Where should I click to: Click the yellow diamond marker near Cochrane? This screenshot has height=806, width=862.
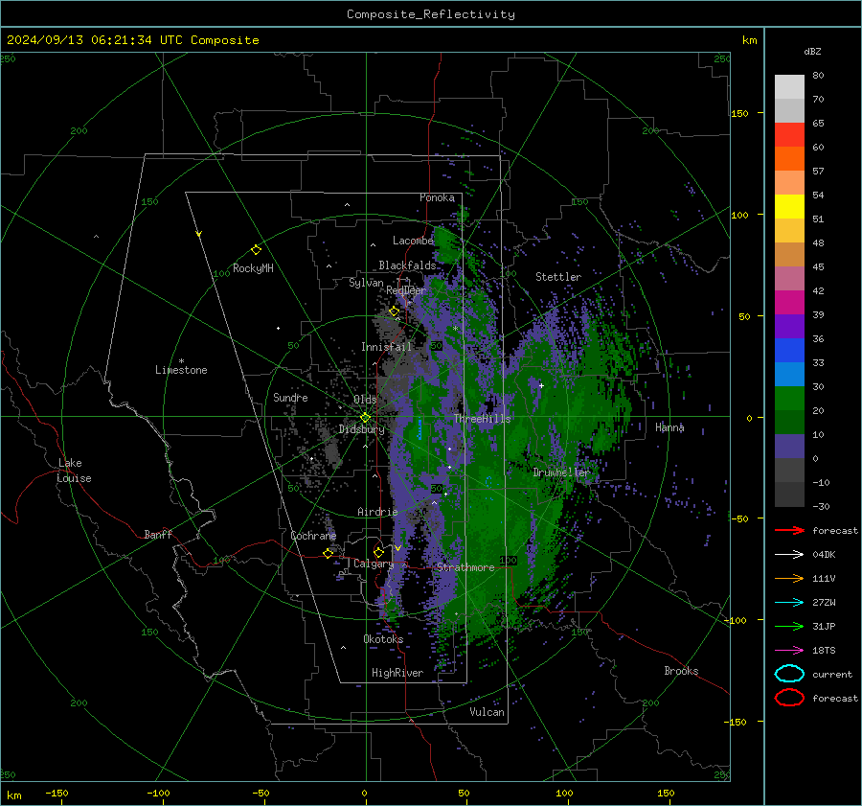(329, 553)
